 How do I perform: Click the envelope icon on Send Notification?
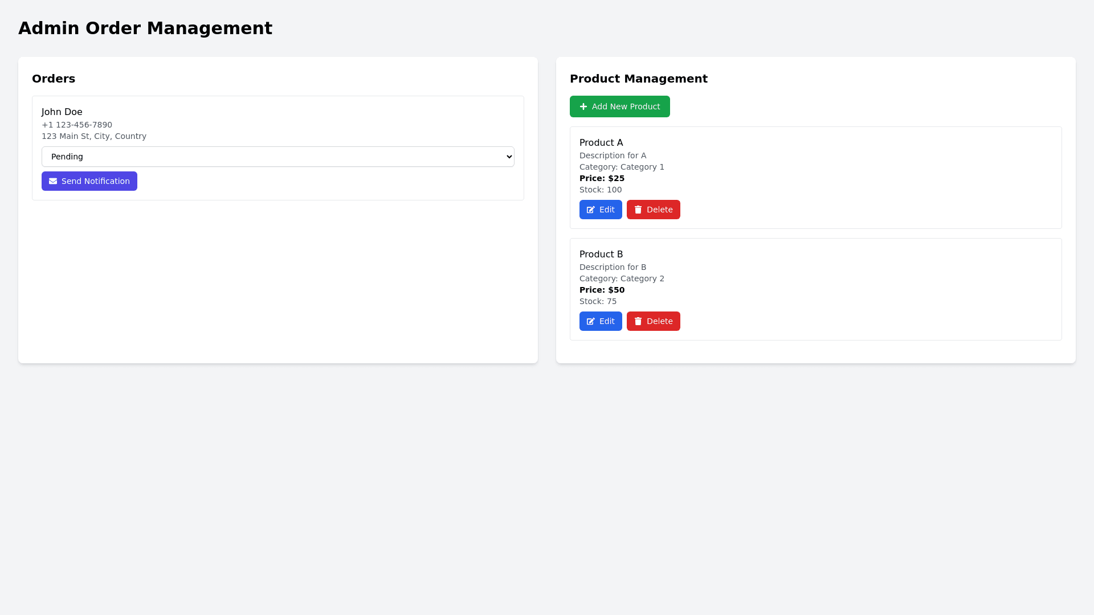[x=53, y=181]
